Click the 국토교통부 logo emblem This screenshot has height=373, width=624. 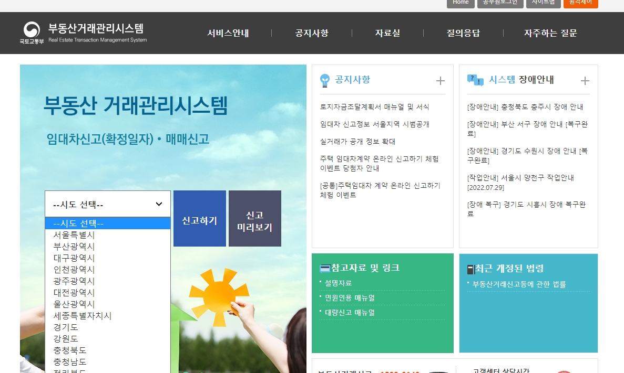tap(32, 30)
